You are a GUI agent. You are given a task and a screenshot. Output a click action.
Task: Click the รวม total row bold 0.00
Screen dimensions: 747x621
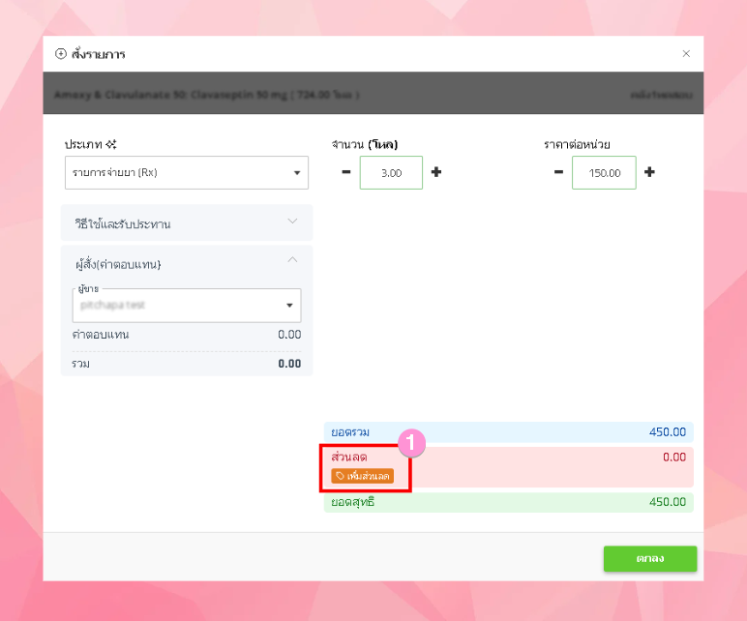pyautogui.click(x=289, y=364)
